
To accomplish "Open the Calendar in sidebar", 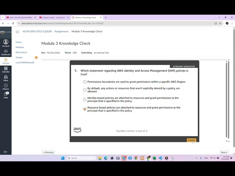I will pos(6,70).
